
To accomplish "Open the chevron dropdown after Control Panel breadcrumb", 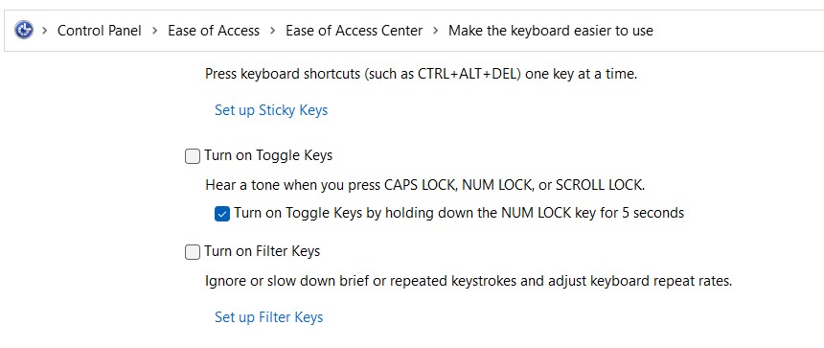I will 154,31.
